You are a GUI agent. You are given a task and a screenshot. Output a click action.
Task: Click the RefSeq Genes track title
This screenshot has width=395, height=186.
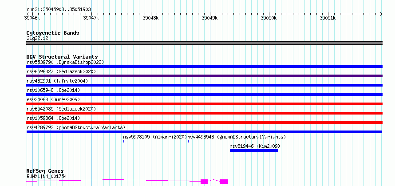(45, 171)
